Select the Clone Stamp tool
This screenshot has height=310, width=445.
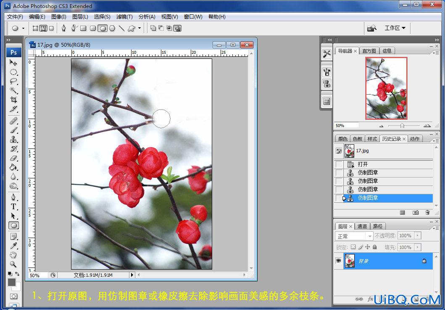click(13, 140)
